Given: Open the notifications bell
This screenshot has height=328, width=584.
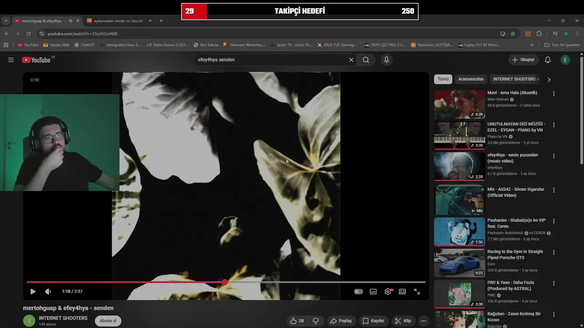Looking at the screenshot, I should point(548,60).
